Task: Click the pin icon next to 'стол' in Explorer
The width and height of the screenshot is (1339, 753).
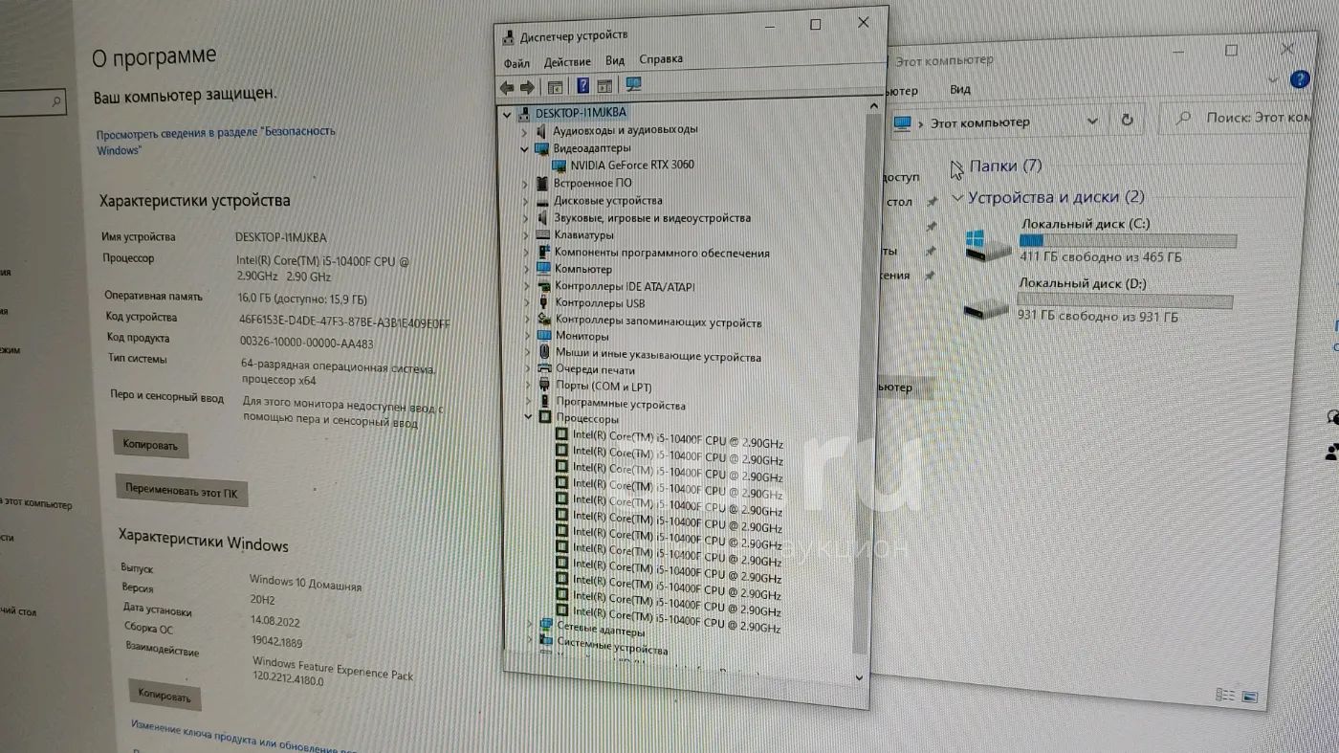Action: 932,203
